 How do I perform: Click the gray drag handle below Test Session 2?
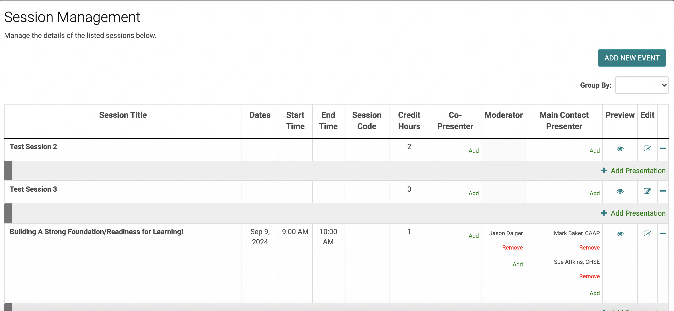click(x=8, y=171)
